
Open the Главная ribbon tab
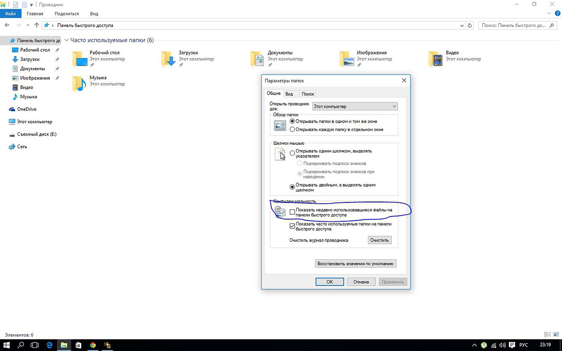coord(35,14)
